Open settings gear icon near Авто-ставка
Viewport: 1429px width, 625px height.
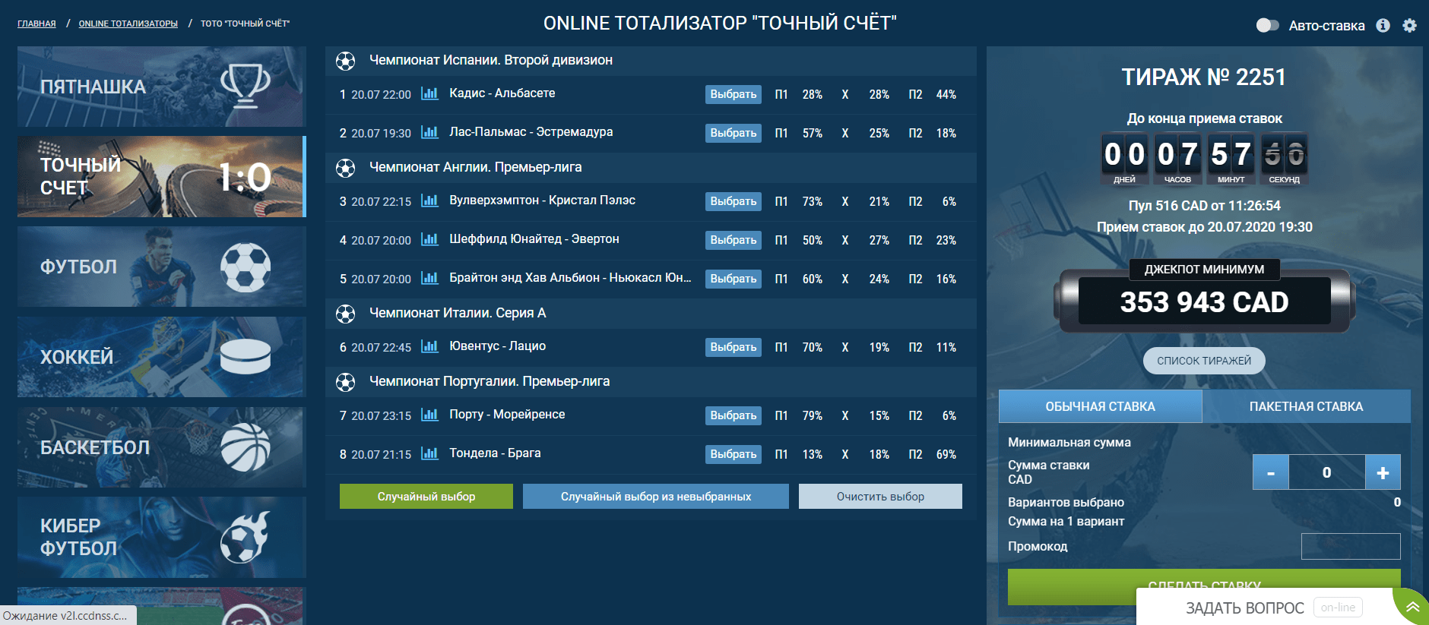click(x=1409, y=25)
